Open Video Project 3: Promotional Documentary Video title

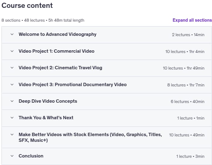pyautogui.click(x=72, y=85)
